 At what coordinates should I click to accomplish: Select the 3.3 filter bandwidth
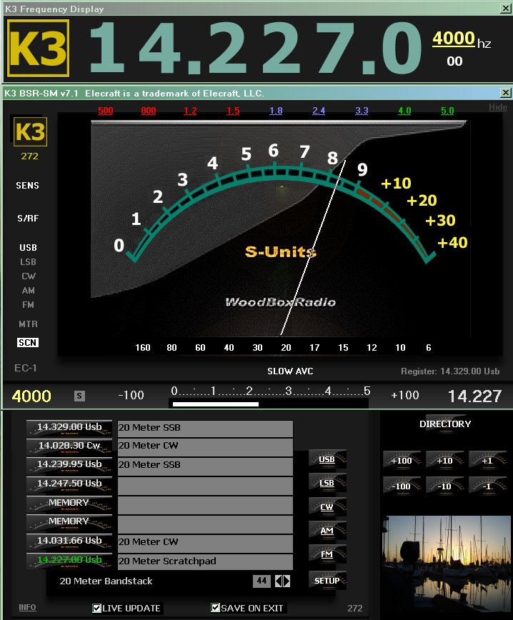pos(362,111)
